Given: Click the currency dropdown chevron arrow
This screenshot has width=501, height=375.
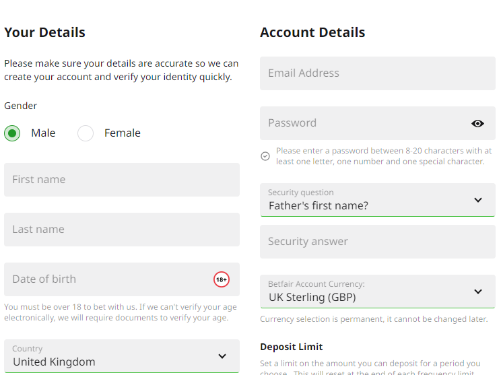Looking at the screenshot, I should (x=478, y=292).
